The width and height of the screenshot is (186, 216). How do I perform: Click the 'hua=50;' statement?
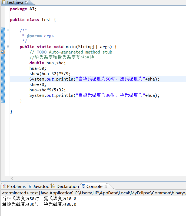(x=38, y=68)
